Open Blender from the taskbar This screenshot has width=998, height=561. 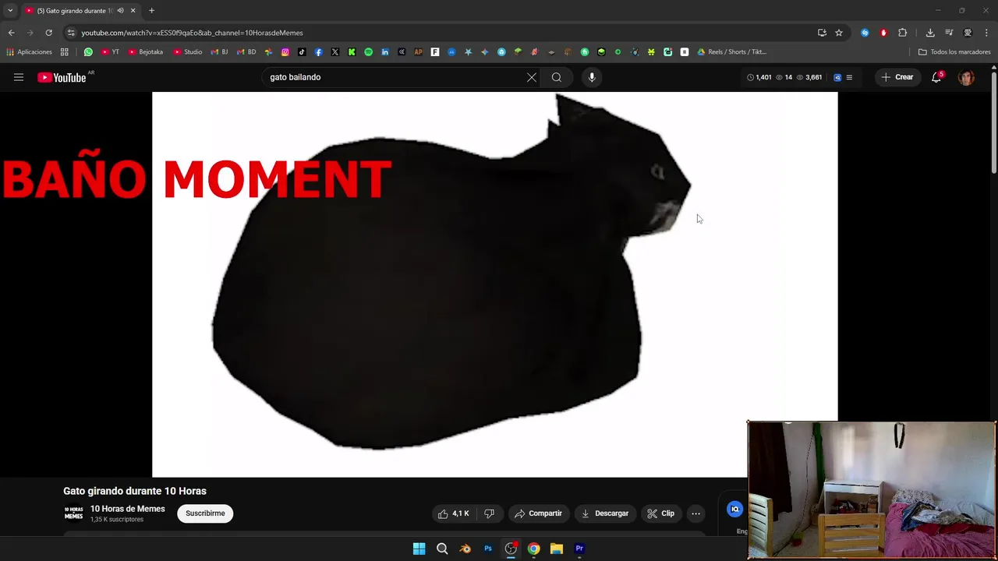pos(465,549)
